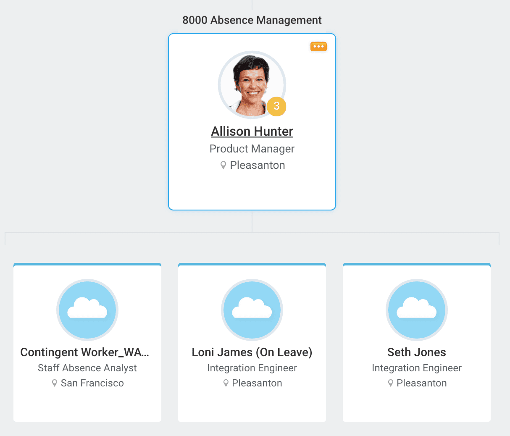The width and height of the screenshot is (510, 436).
Task: Click the location pin next to San Francisco
Action: point(55,383)
